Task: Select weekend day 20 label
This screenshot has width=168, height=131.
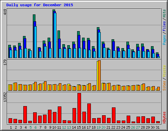Action: click(x=103, y=127)
